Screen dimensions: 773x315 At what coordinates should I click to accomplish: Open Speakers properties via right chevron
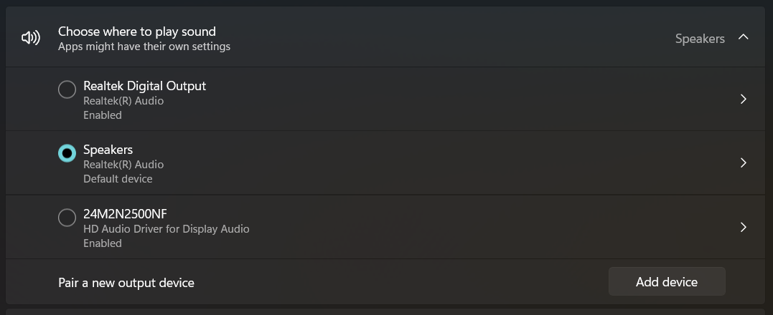point(744,163)
